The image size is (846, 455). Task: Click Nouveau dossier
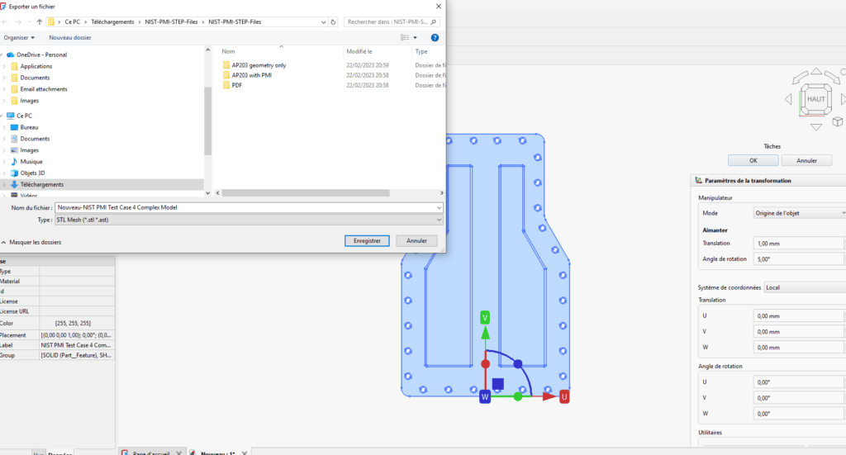(x=70, y=38)
